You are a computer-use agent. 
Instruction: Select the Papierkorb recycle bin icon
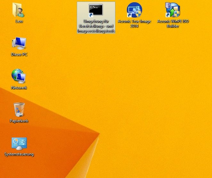19,110
